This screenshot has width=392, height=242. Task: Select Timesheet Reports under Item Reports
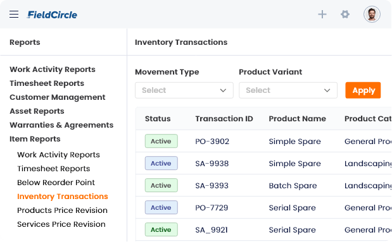point(53,169)
